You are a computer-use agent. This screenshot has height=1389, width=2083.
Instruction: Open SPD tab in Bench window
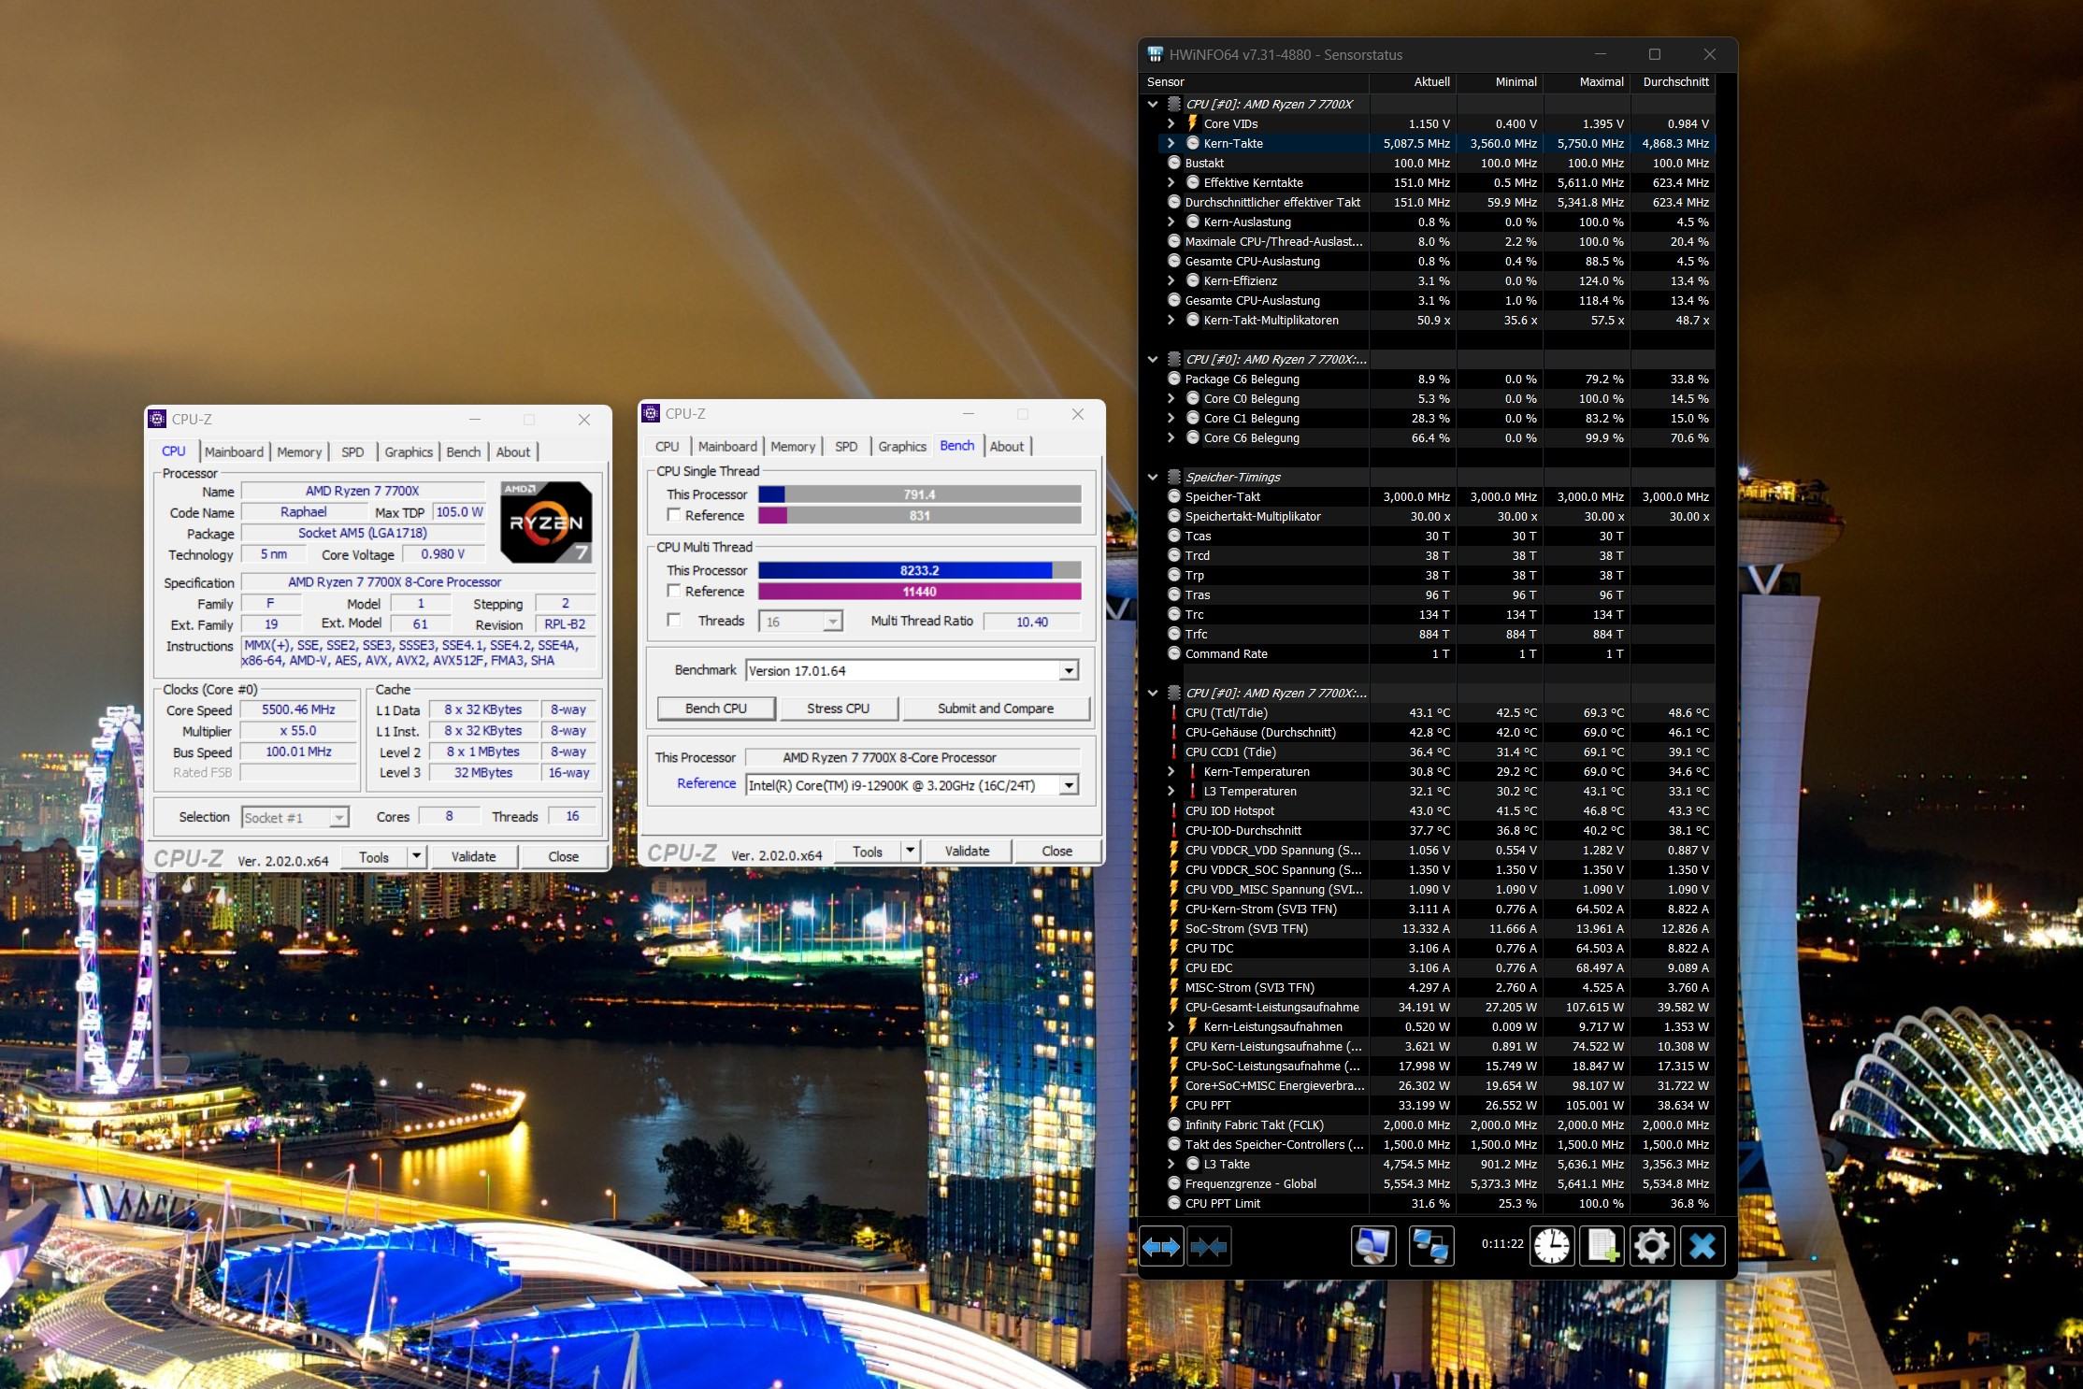846,446
